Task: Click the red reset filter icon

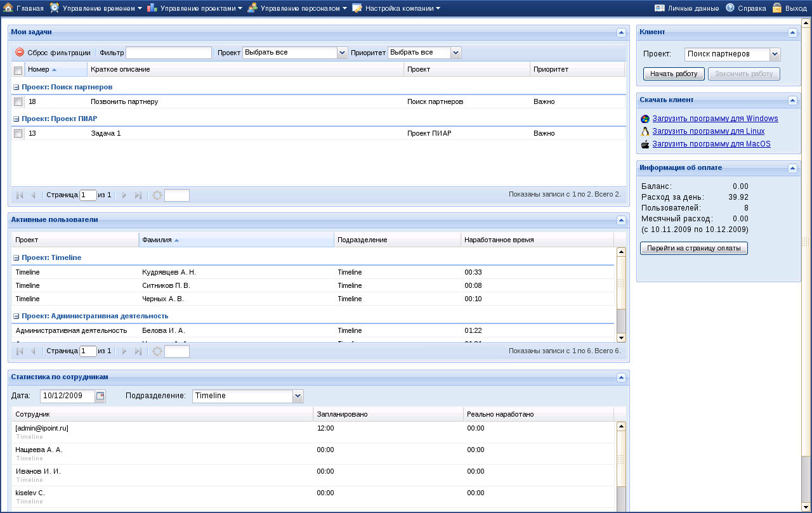Action: click(x=20, y=53)
